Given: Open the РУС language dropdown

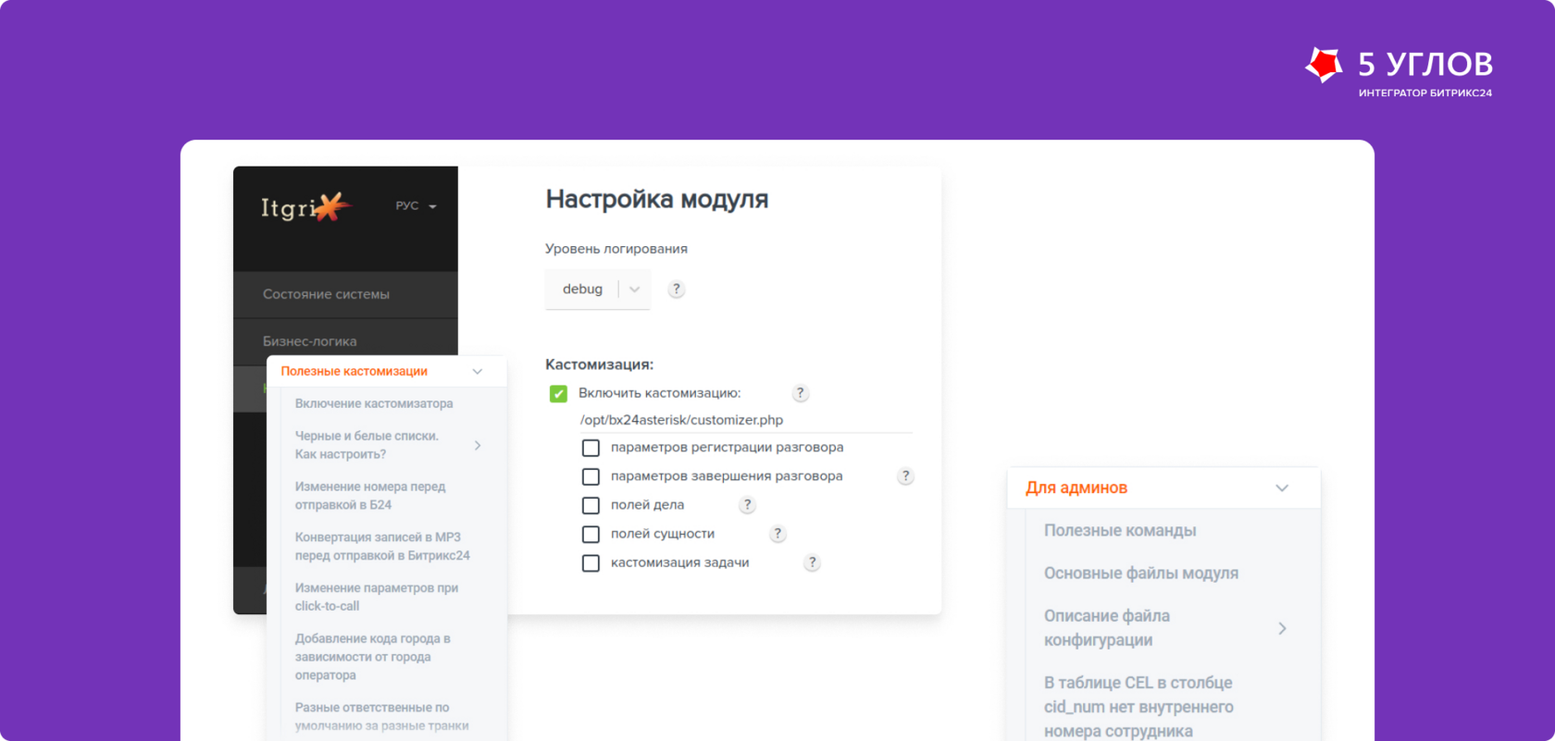Looking at the screenshot, I should [x=416, y=205].
